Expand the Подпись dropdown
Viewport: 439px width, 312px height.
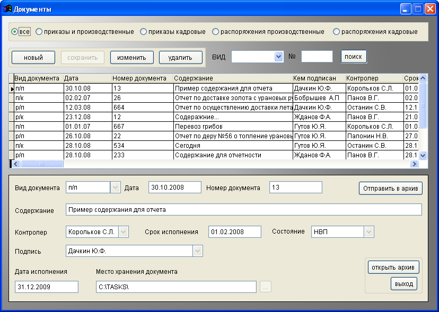coord(197,251)
